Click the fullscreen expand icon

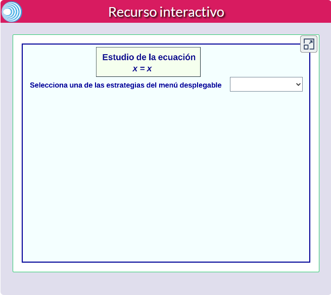coord(309,44)
